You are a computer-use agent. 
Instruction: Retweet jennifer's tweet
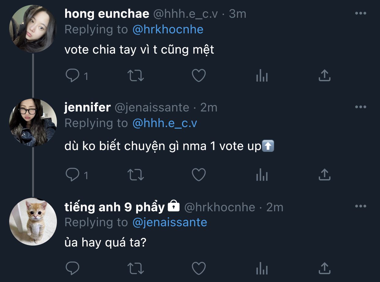[x=135, y=175]
